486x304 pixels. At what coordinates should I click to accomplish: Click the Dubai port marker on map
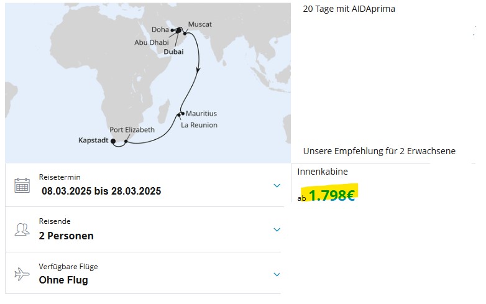[x=178, y=30]
